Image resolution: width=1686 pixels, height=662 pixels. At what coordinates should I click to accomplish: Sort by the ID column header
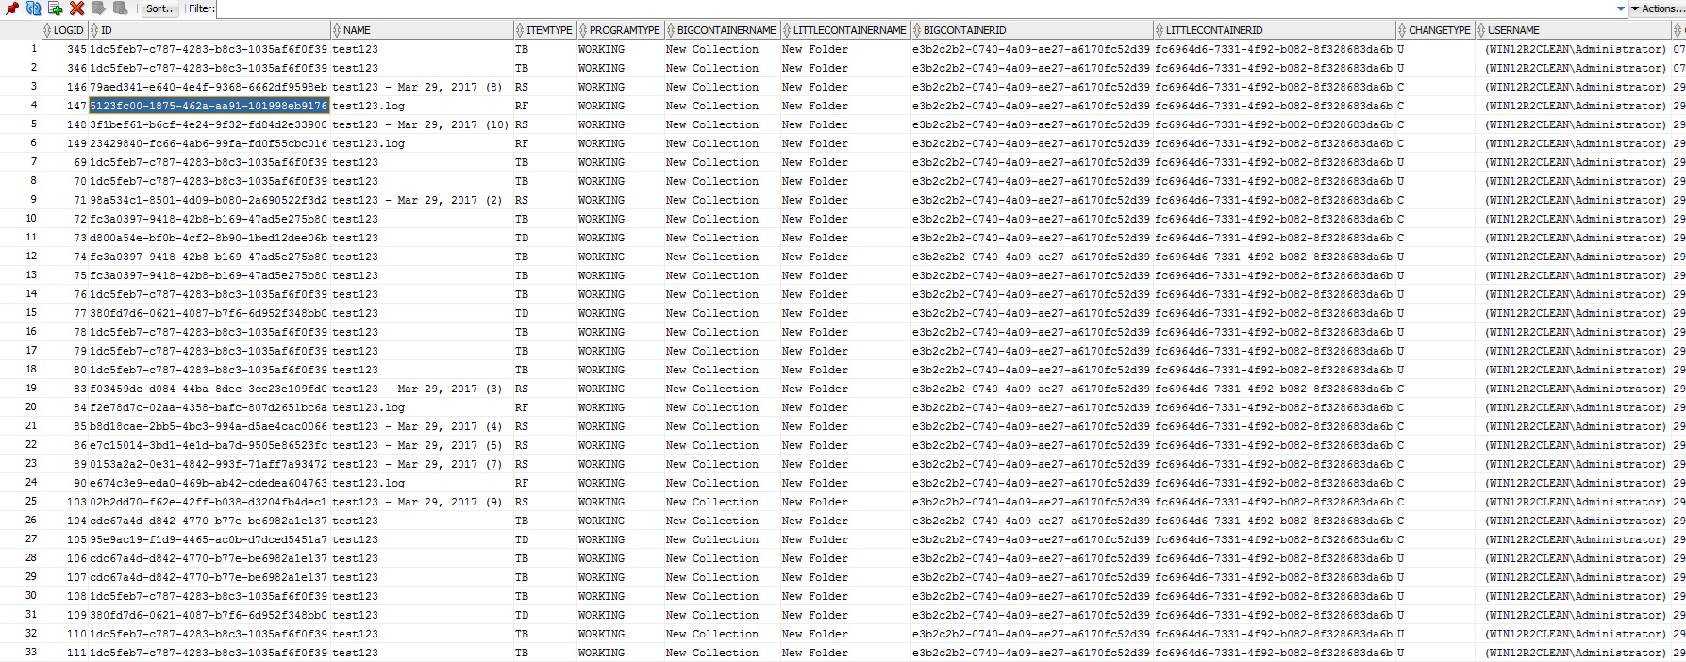pyautogui.click(x=209, y=30)
